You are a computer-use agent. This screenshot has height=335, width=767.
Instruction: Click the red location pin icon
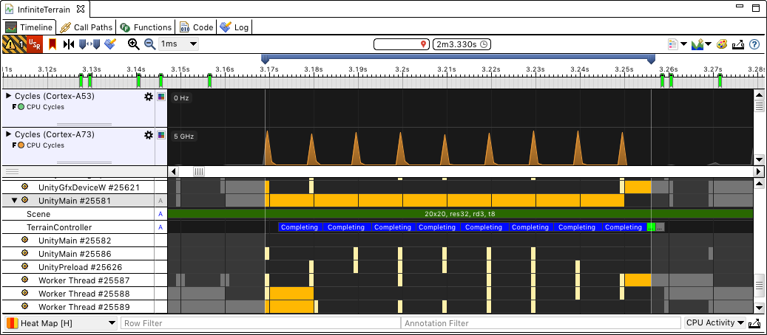pyautogui.click(x=424, y=44)
